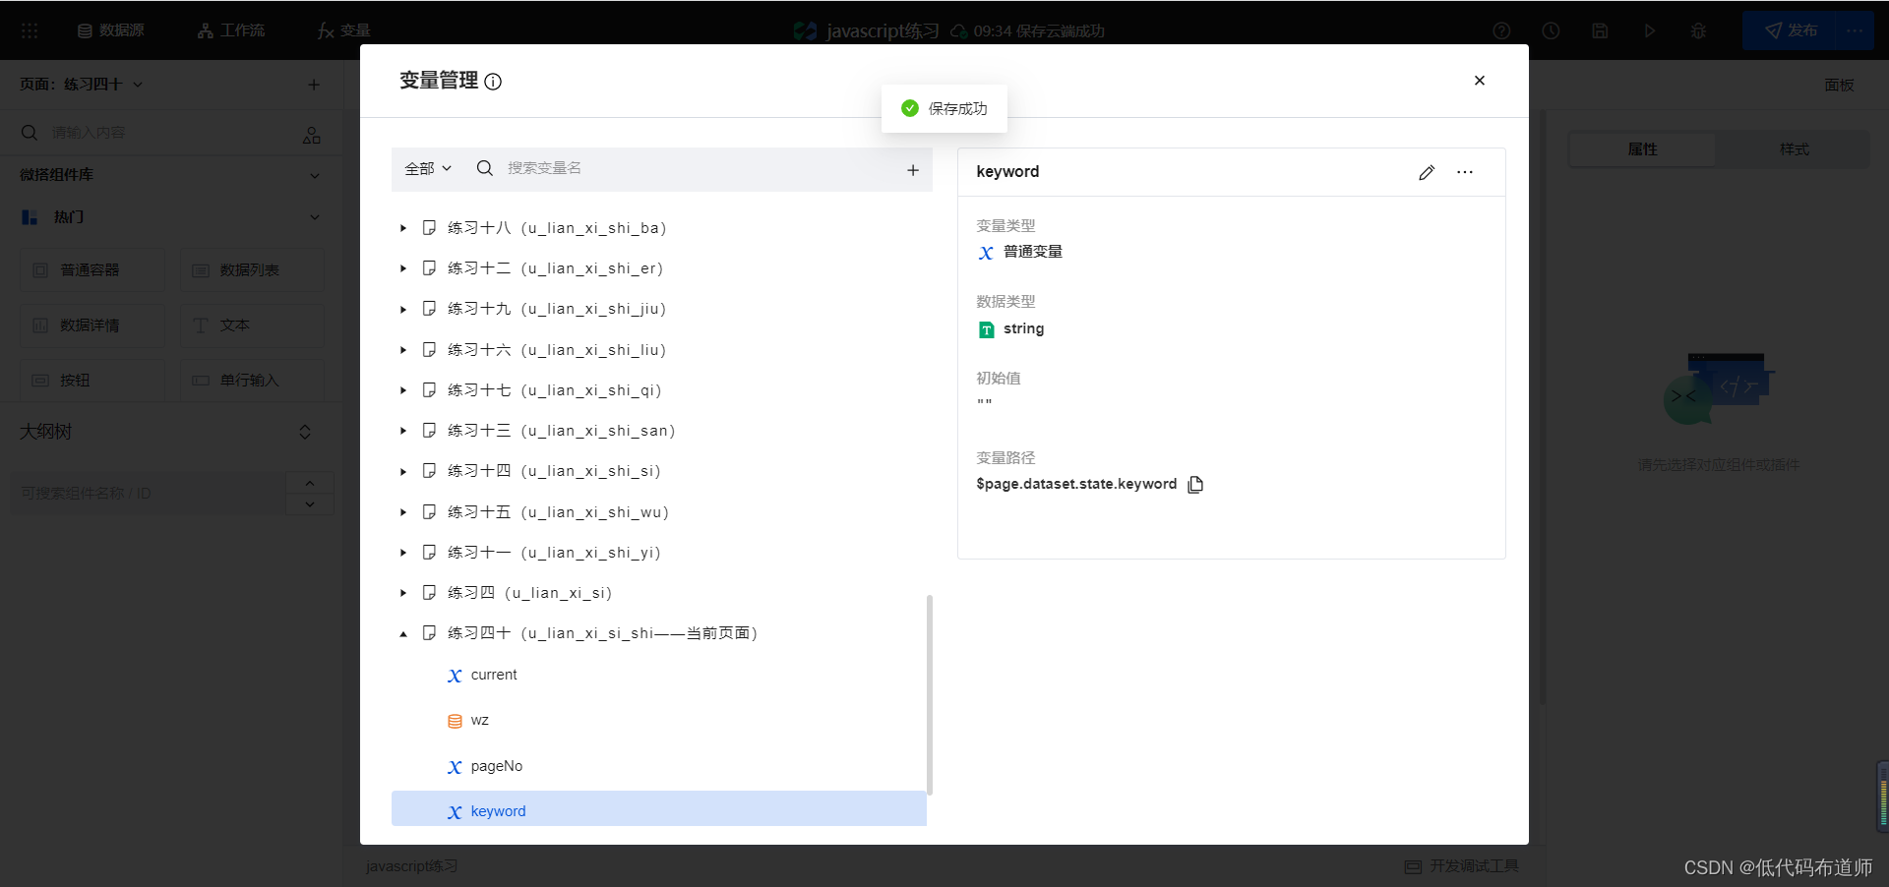The width and height of the screenshot is (1889, 887).
Task: Copy the variable path $page.dataset.state.keyword
Action: click(x=1195, y=484)
